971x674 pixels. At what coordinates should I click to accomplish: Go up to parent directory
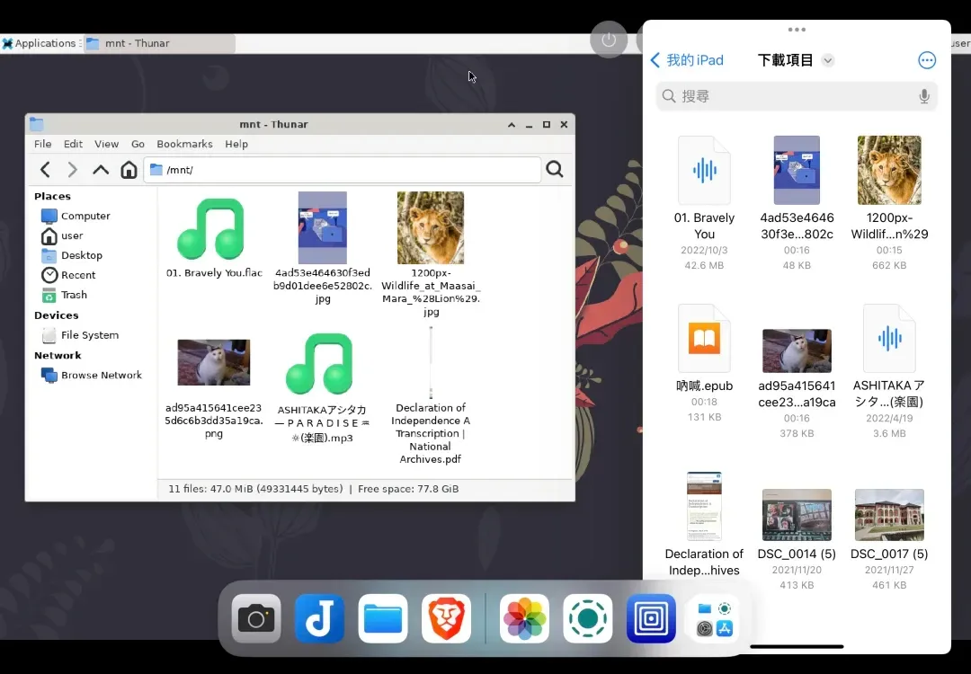tap(101, 170)
